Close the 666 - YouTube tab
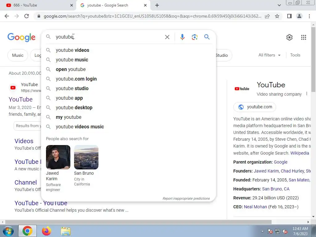The height and width of the screenshot is (237, 316). (71, 5)
